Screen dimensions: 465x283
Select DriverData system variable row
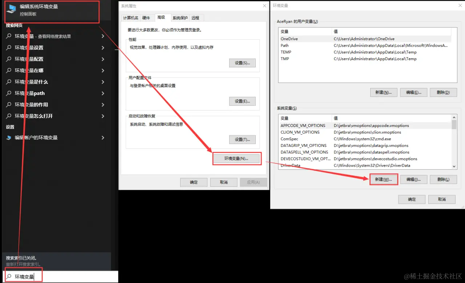(x=365, y=166)
